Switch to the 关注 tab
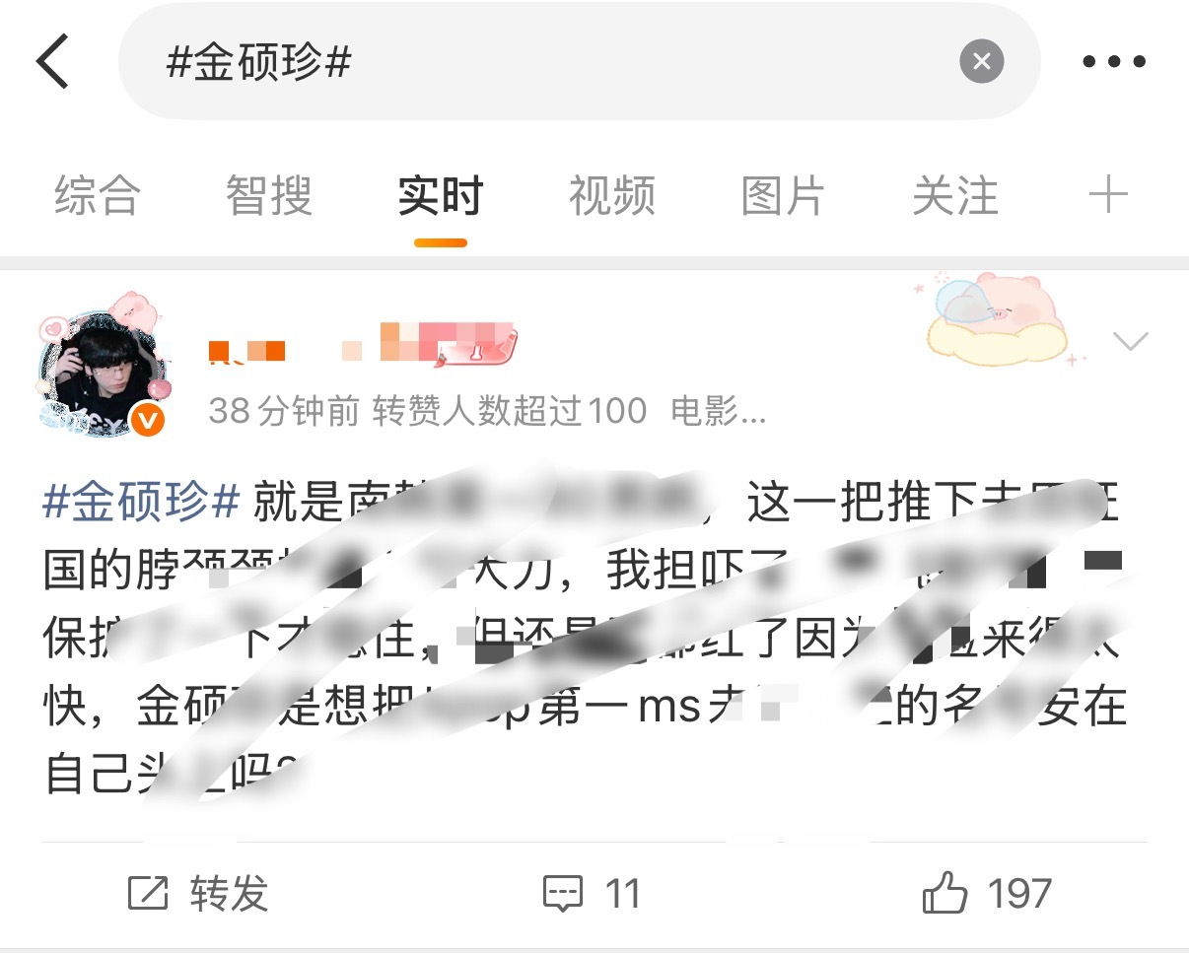 (x=955, y=196)
